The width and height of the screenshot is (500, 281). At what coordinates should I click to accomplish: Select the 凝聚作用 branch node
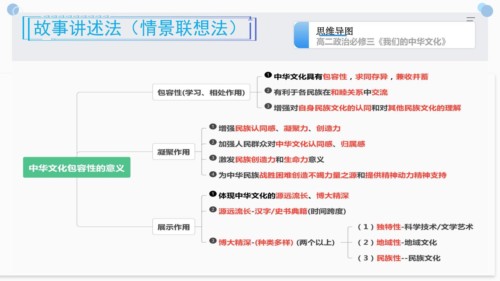173,152
